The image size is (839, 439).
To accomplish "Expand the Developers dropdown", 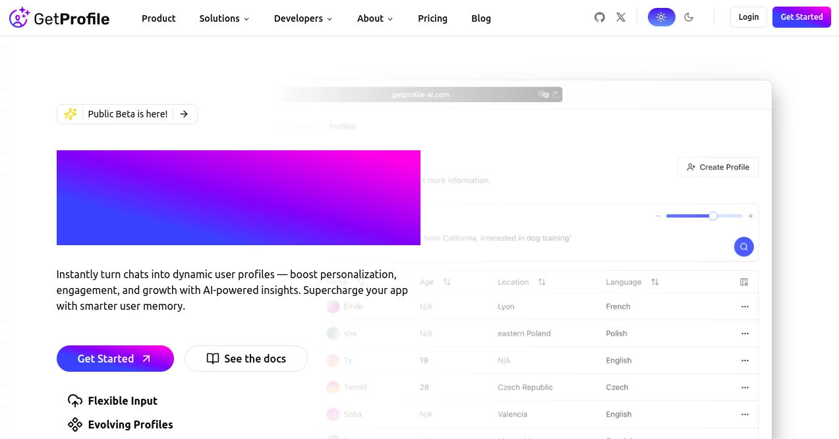I will pos(303,18).
